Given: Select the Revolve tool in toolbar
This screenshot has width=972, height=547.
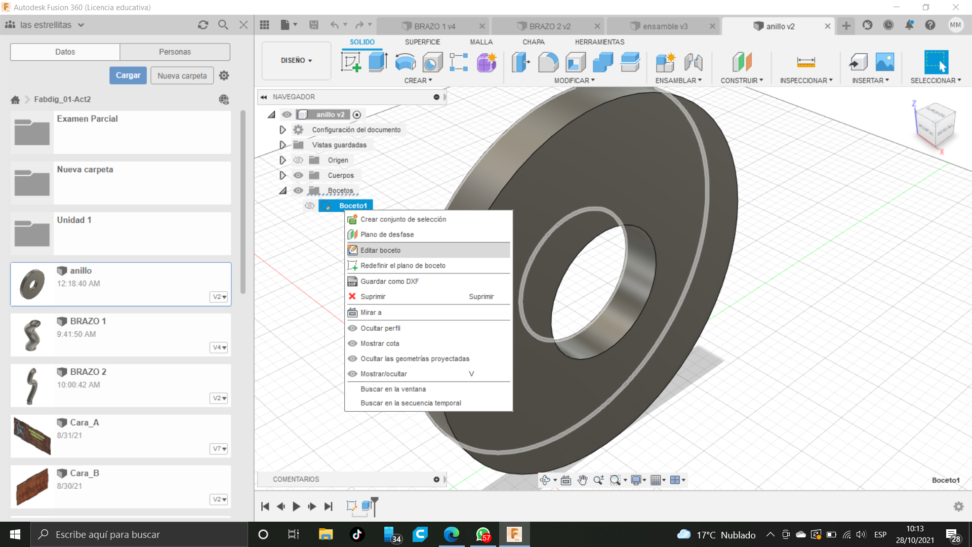Looking at the screenshot, I should [405, 62].
